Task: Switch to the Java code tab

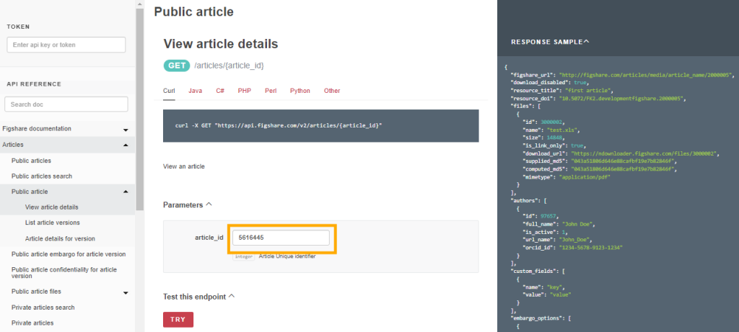Action: click(x=196, y=91)
